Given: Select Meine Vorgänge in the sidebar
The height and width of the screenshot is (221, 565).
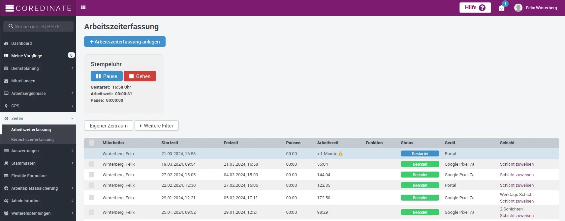Looking at the screenshot, I should coord(27,56).
